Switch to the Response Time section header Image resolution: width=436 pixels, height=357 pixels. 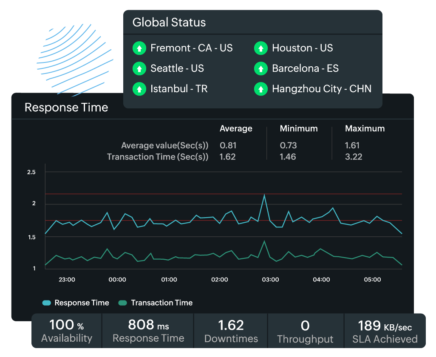(x=66, y=108)
